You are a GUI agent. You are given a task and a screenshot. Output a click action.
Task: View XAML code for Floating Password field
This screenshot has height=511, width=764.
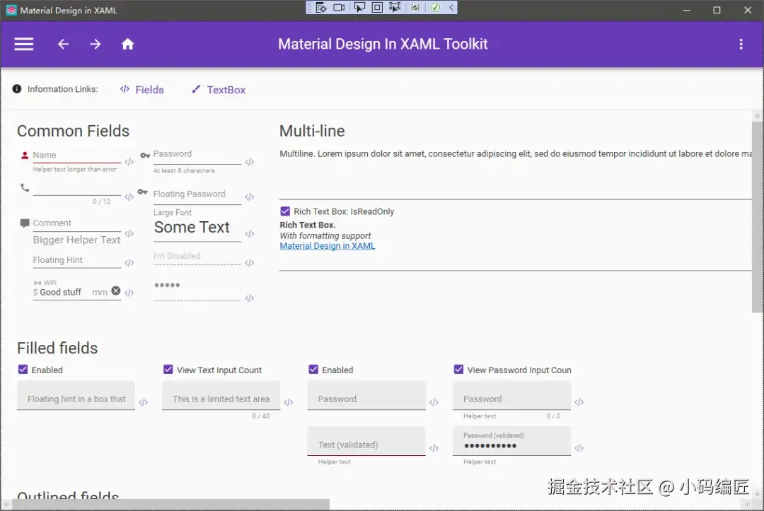[x=250, y=197]
